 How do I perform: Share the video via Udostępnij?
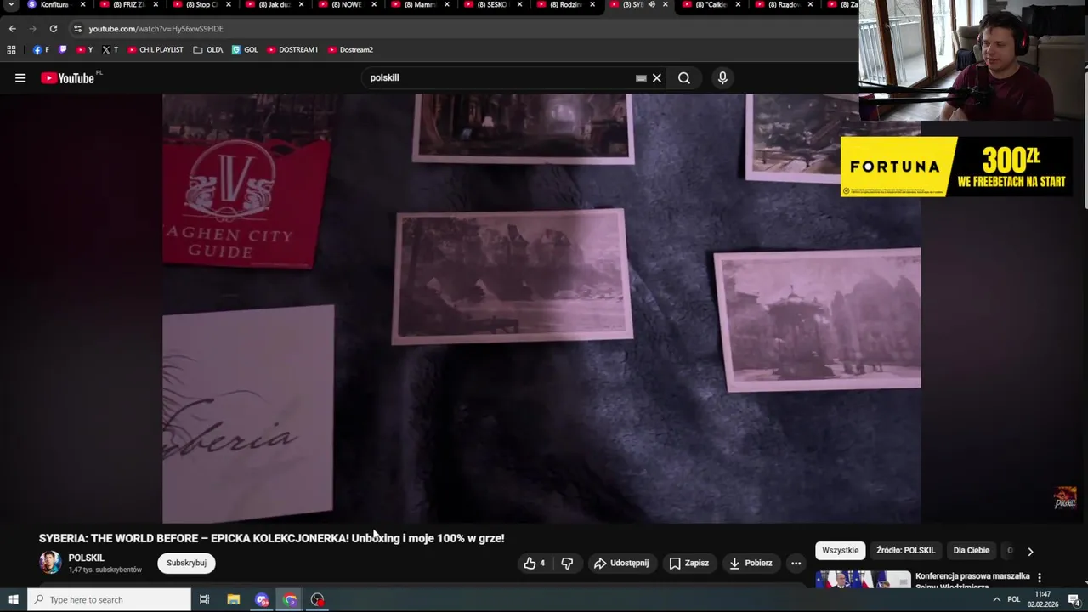tap(621, 563)
